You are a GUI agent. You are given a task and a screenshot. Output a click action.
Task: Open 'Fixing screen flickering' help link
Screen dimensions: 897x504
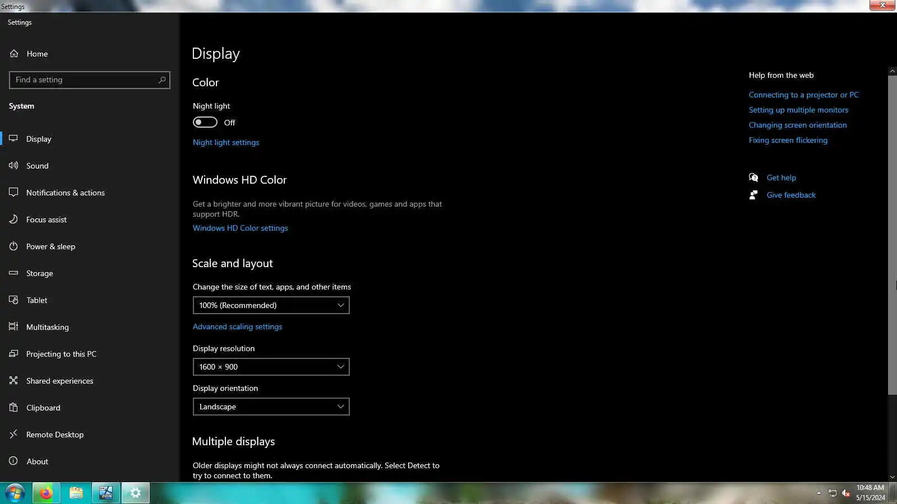[788, 141]
